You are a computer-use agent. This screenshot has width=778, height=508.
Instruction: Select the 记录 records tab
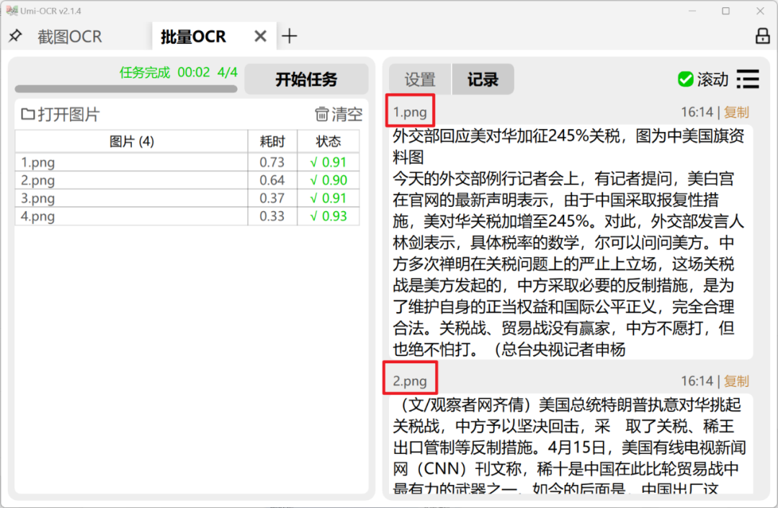[483, 79]
